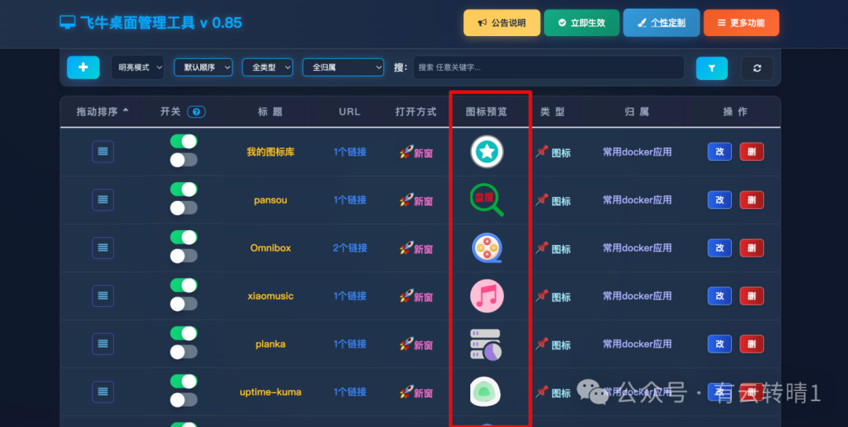Screen dimensions: 848x427
Task: Click 改 edit button in Omnibox row
Action: pyautogui.click(x=720, y=248)
